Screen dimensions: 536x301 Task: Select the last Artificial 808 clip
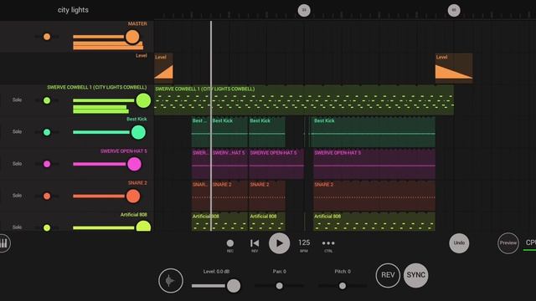click(x=374, y=222)
